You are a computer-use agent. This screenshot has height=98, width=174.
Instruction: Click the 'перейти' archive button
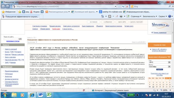click(159, 69)
